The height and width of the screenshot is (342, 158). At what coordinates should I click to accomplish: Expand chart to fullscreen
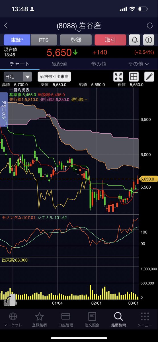point(118,77)
